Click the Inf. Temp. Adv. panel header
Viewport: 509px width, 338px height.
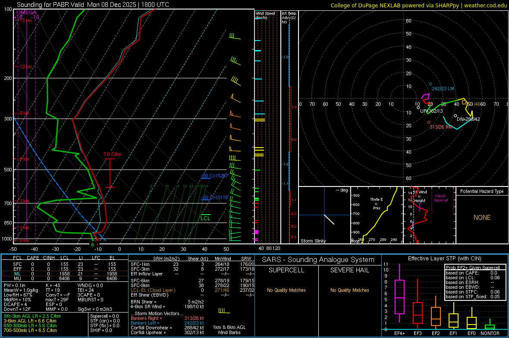coord(289,18)
